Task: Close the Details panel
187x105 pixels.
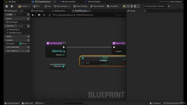Action: 144,11
